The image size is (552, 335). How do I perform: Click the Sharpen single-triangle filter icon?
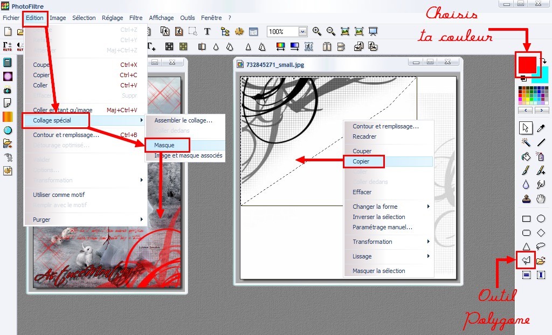(248, 46)
